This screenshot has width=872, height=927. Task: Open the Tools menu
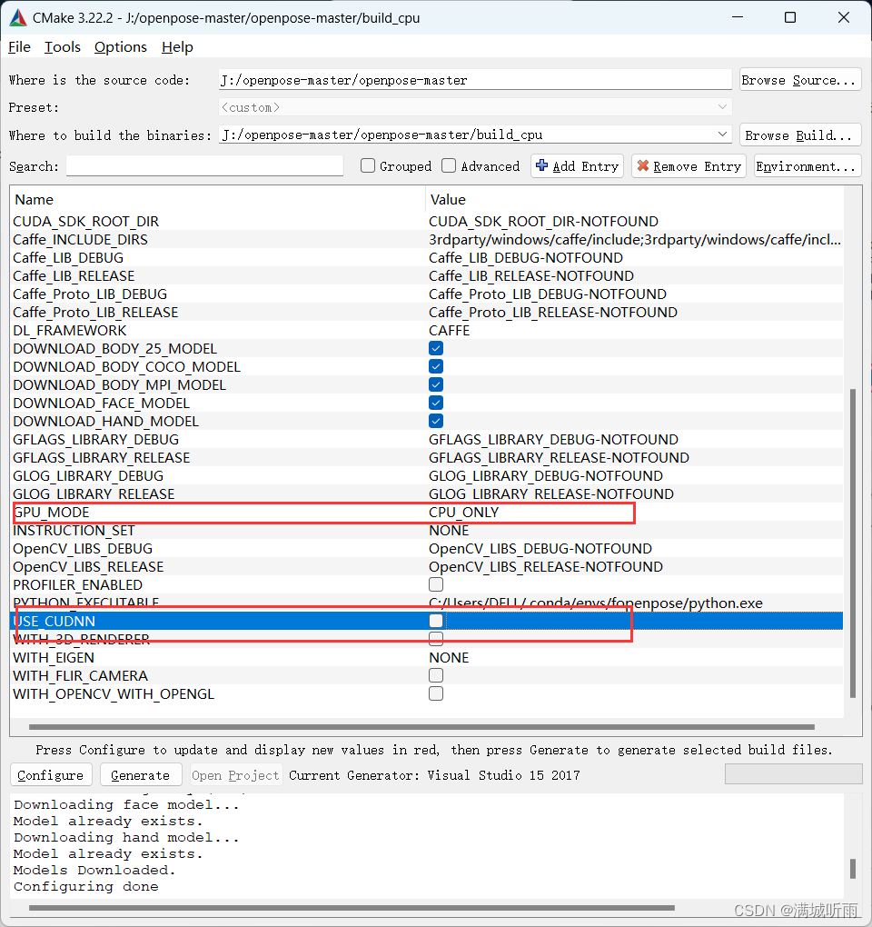point(62,46)
